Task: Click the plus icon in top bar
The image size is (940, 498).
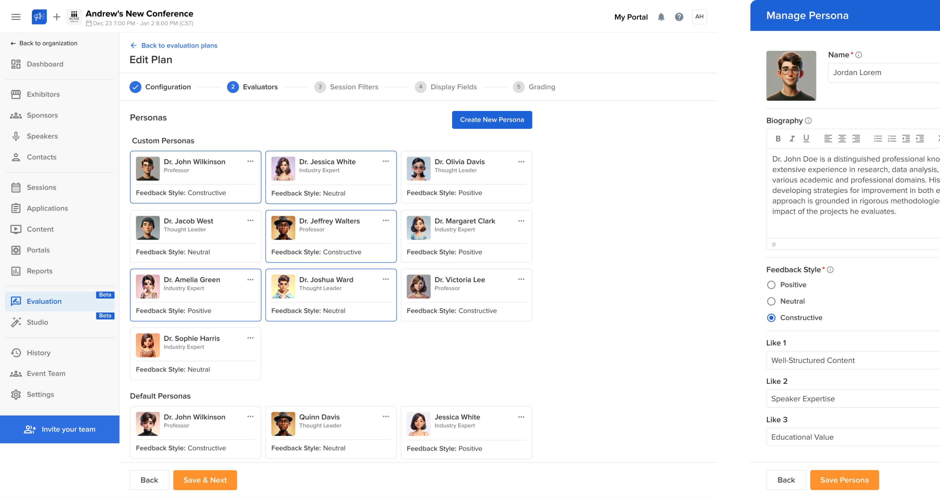Action: click(x=57, y=17)
